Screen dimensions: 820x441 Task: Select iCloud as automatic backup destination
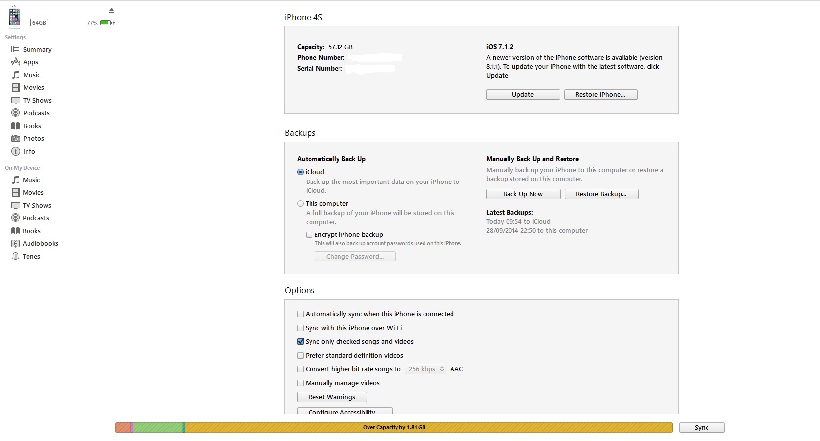click(x=300, y=172)
